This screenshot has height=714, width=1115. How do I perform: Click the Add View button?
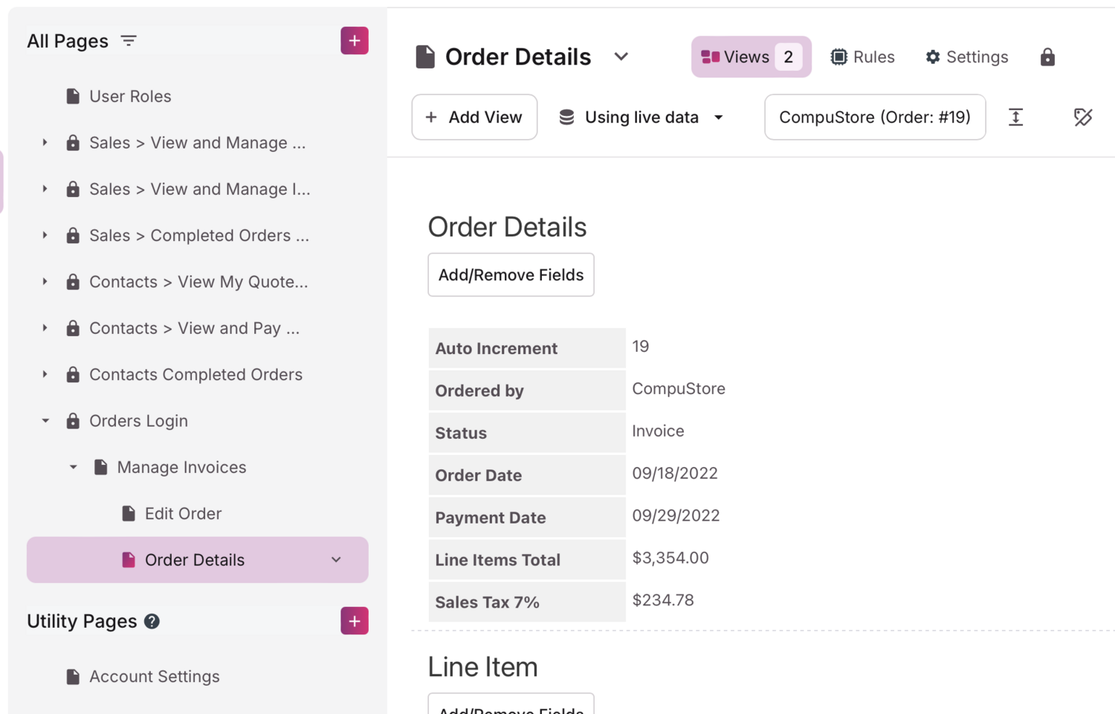474,117
